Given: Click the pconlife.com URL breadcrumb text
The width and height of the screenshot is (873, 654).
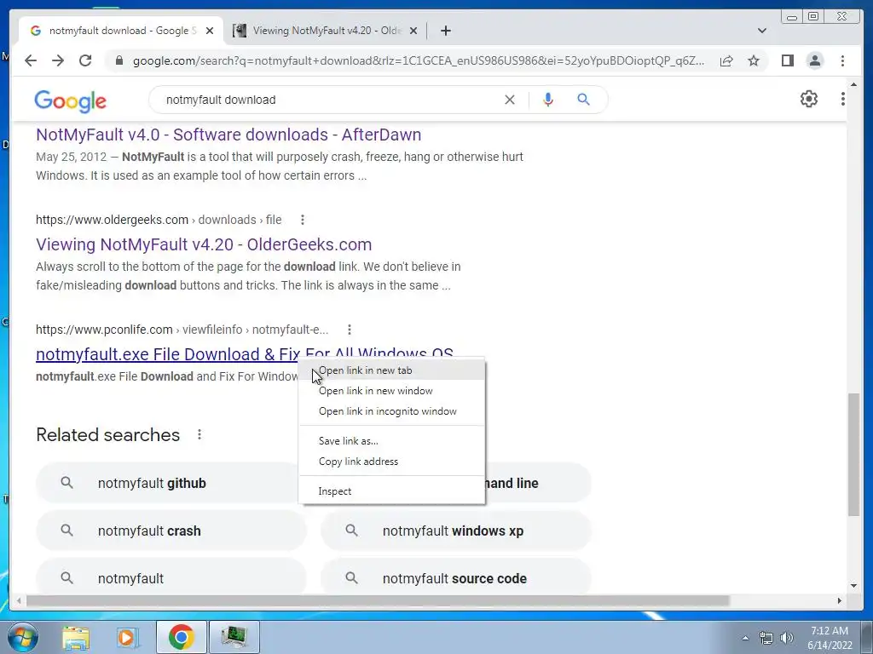Looking at the screenshot, I should 182,330.
